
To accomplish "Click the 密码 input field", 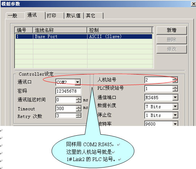I will click(68, 91).
